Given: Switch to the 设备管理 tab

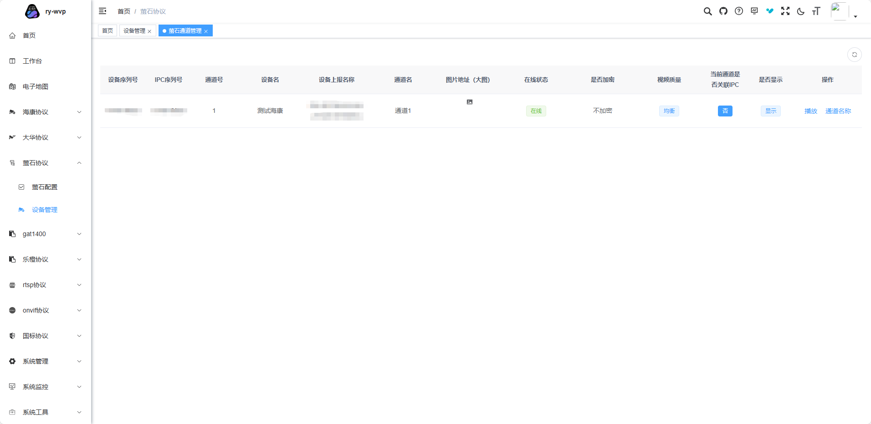Looking at the screenshot, I should tap(134, 31).
